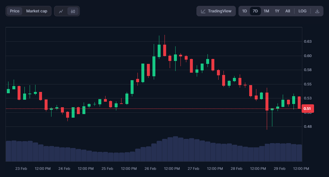The width and height of the screenshot is (329, 177).
Task: Set the time range to 1Y
Action: pos(277,11)
